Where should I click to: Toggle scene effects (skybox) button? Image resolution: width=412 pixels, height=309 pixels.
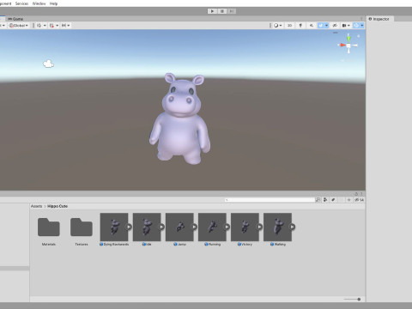coord(320,26)
